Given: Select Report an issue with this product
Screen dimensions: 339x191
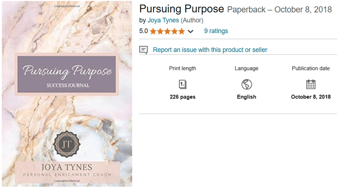Looking at the screenshot, I should [210, 50].
